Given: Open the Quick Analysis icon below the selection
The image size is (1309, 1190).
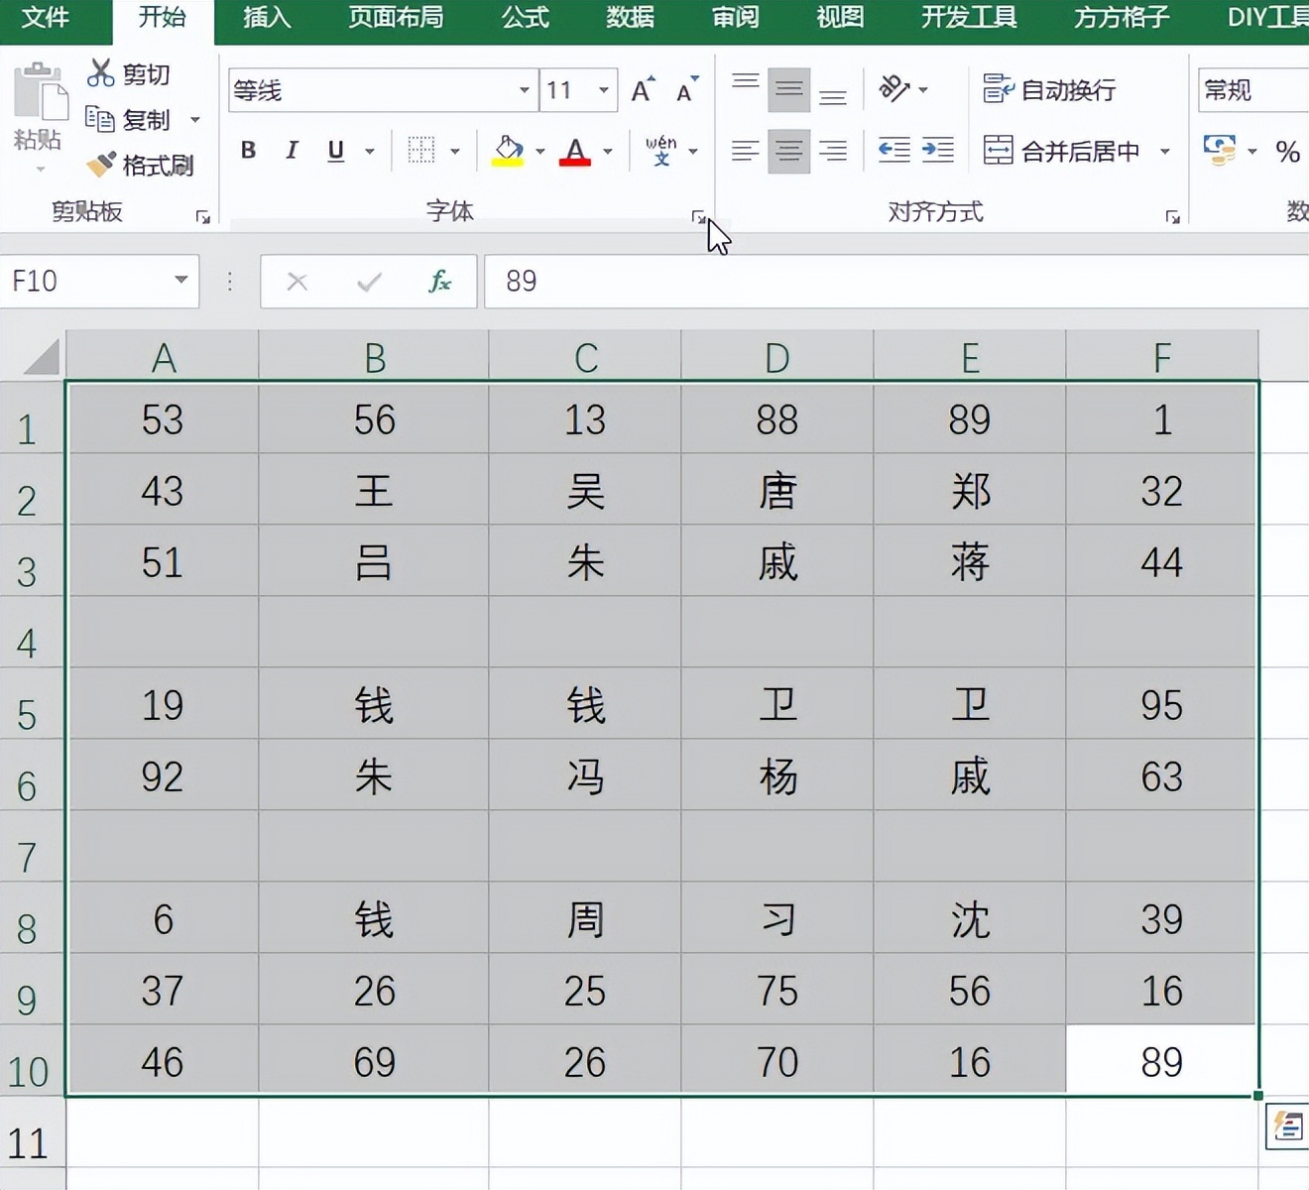Looking at the screenshot, I should (1286, 1127).
